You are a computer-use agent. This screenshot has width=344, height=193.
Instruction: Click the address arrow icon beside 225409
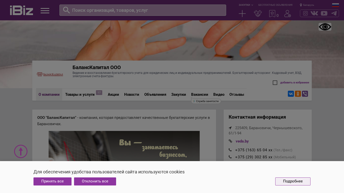(x=230, y=128)
